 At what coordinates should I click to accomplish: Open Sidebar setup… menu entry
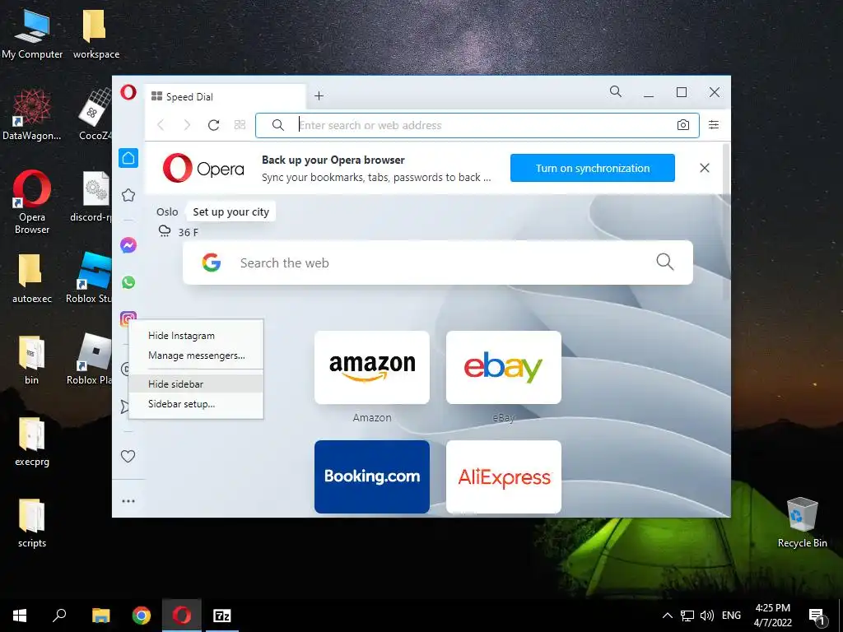coord(196,404)
